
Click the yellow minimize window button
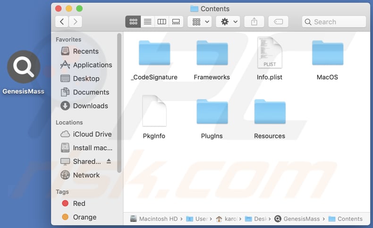(x=69, y=9)
